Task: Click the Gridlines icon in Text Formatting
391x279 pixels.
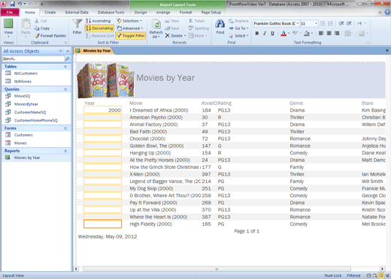Action: (x=347, y=33)
